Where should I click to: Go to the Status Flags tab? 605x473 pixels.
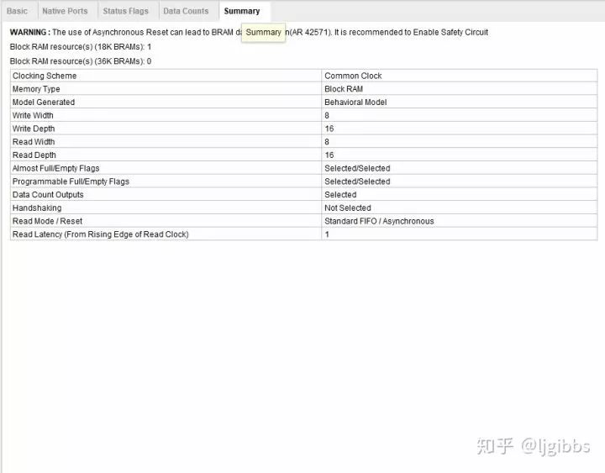[126, 11]
